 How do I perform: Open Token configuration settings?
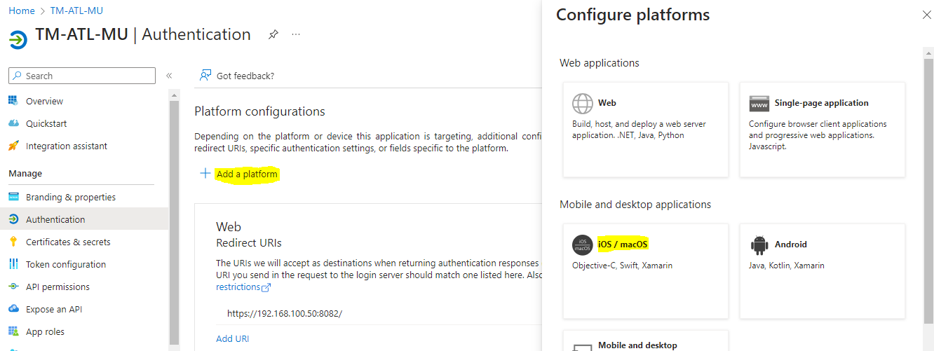[66, 264]
